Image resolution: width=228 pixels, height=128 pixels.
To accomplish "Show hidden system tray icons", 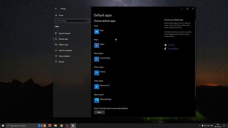I will 199,126.
